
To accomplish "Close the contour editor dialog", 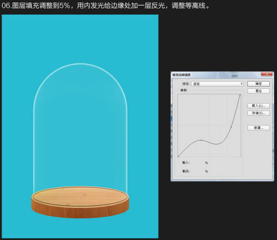I will [267, 74].
